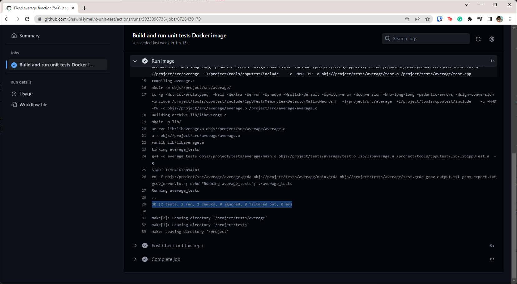Expand Post Check out this repo step
This screenshot has height=284, width=517.
pyautogui.click(x=135, y=246)
